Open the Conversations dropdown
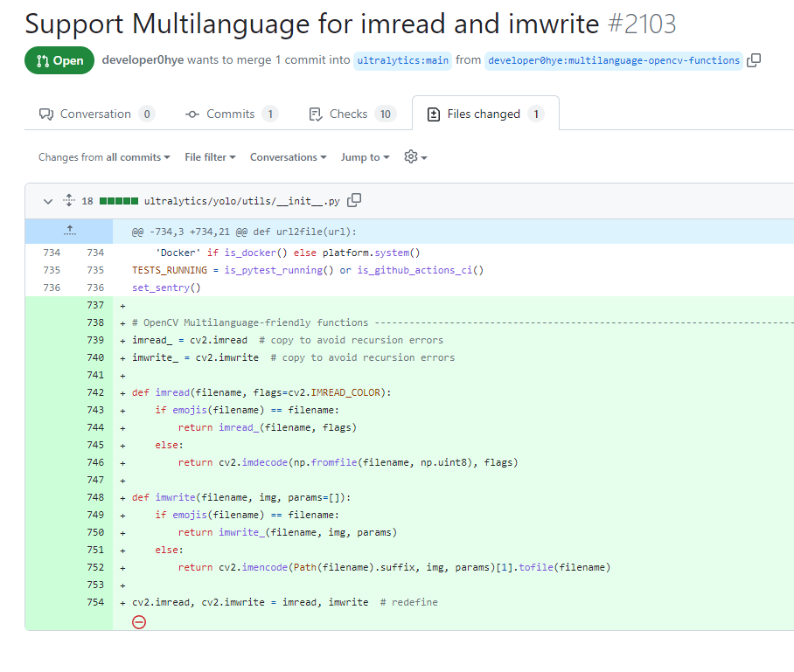The height and width of the screenshot is (672, 794). (x=288, y=157)
